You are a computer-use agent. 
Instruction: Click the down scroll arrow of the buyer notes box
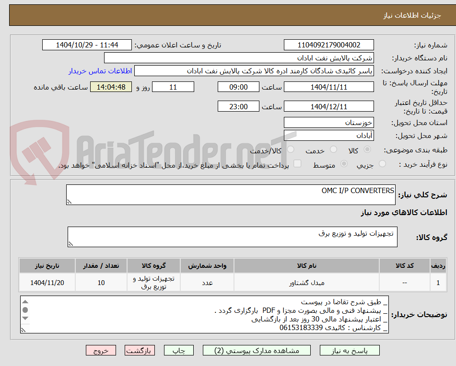tap(25, 318)
